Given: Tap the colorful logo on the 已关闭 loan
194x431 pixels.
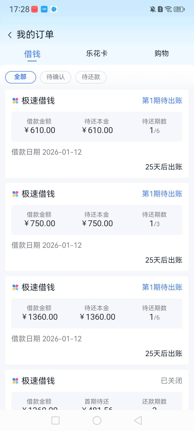Looking at the screenshot, I should point(15,381).
